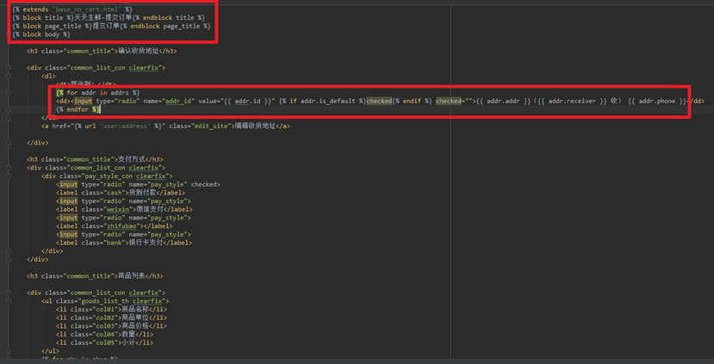The width and height of the screenshot is (714, 364).
Task: Click the label class weixin 微信支付 line
Action: click(x=124, y=209)
